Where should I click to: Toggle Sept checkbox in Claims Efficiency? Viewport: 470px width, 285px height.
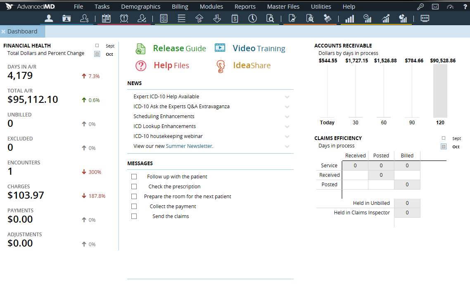[x=444, y=138]
